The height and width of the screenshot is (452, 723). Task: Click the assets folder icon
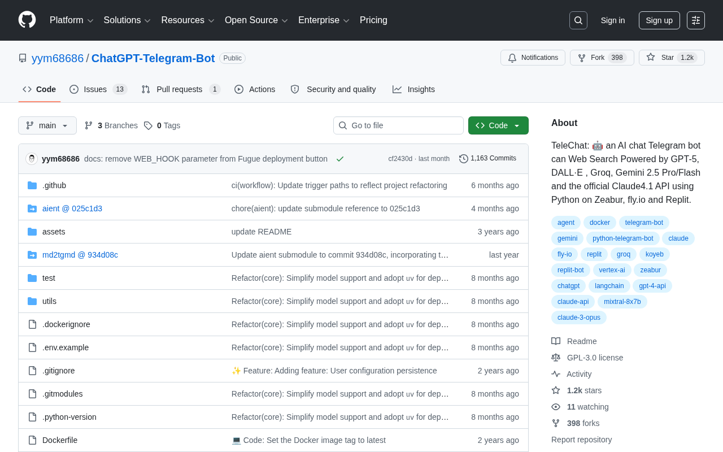[x=32, y=232]
